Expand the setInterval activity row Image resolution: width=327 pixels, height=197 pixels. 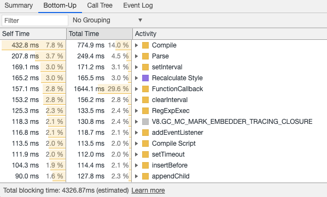136,67
